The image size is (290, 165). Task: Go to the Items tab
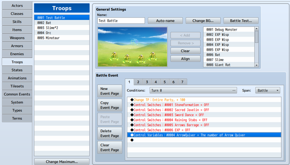[17, 30]
